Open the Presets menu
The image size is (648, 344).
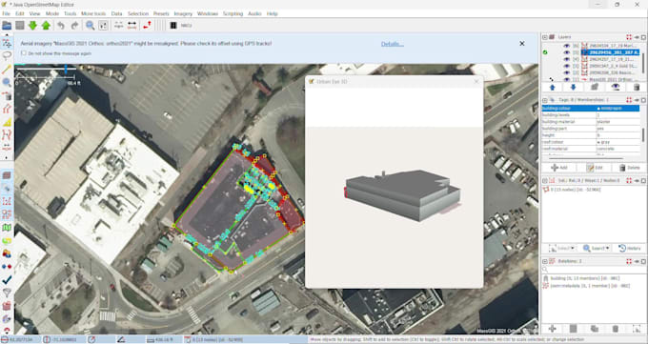coord(161,13)
